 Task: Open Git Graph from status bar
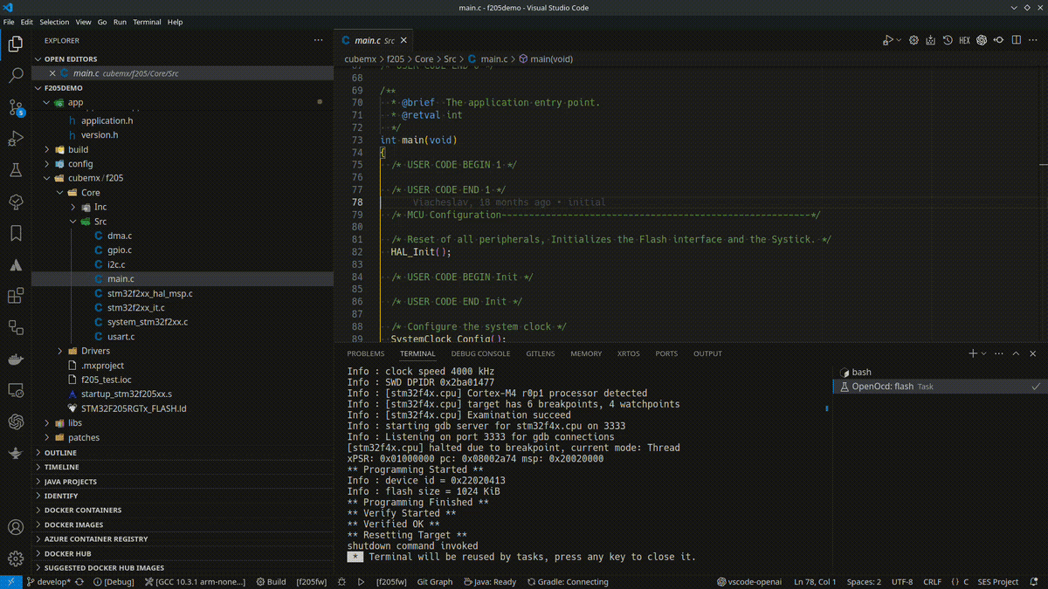point(434,582)
